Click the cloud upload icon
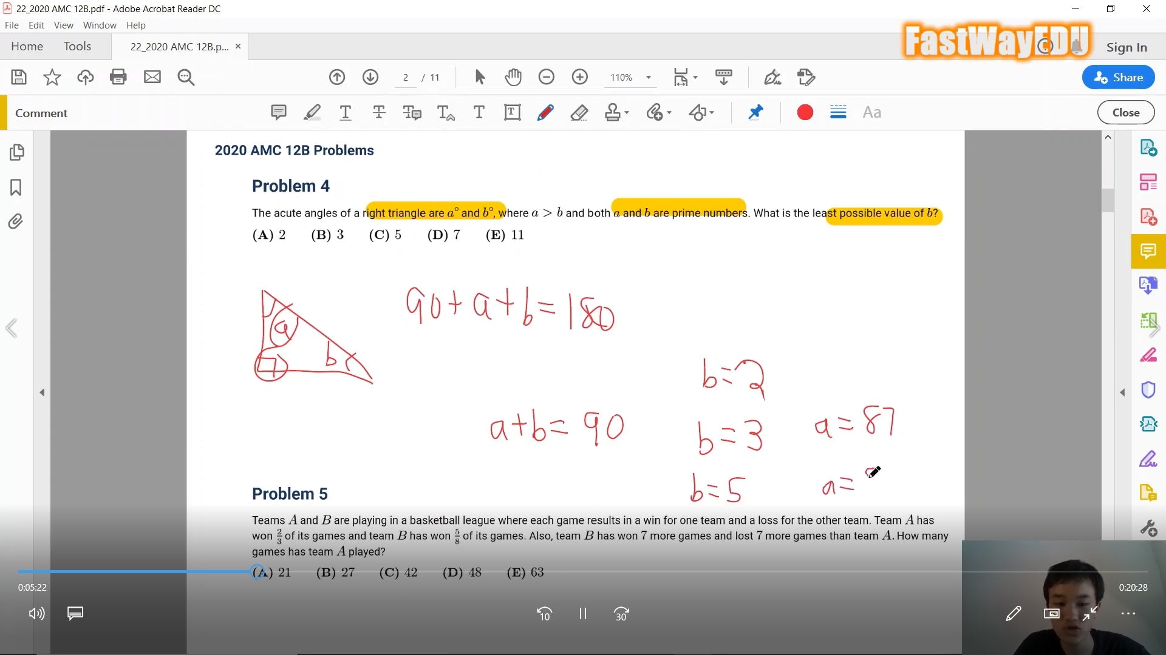The image size is (1166, 655). (85, 77)
